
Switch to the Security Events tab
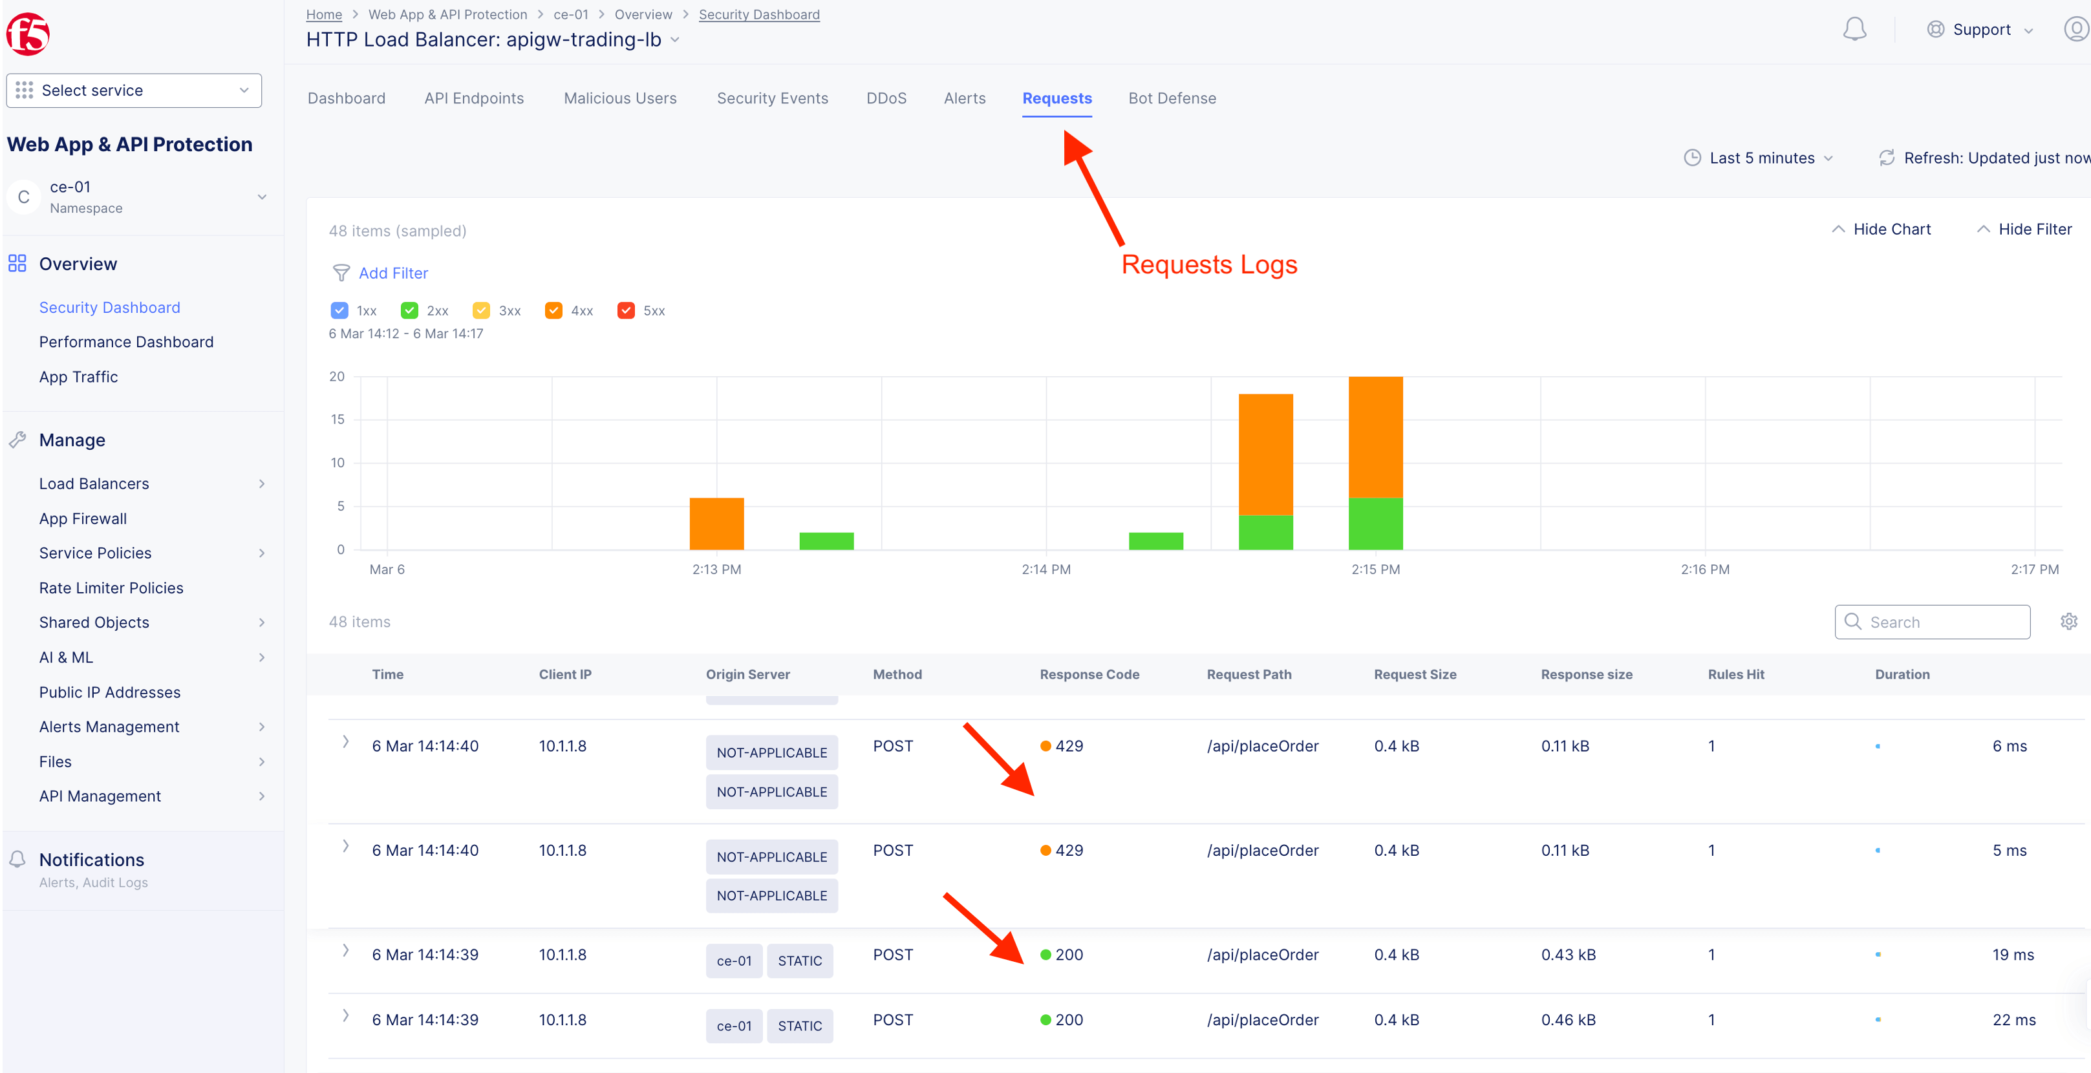click(772, 98)
